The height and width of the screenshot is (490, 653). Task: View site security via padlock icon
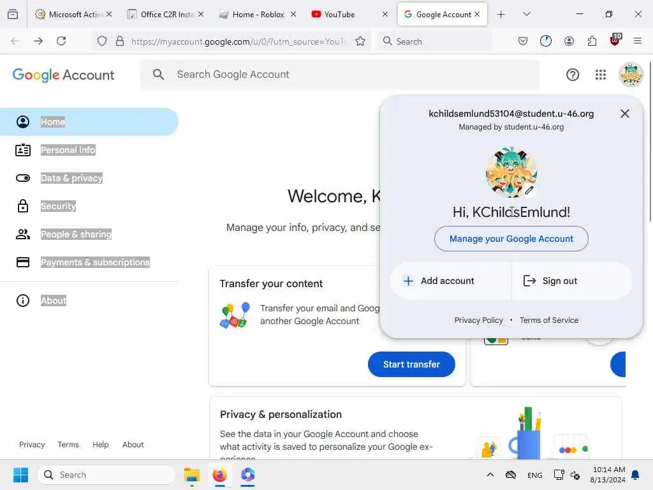pyautogui.click(x=120, y=41)
